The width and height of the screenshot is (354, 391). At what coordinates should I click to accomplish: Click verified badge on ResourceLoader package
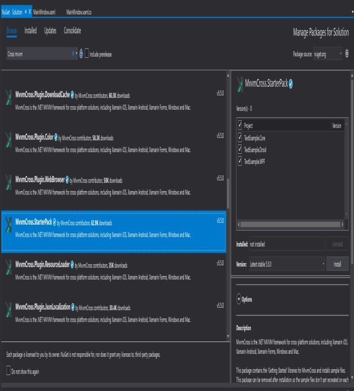pyautogui.click(x=72, y=265)
